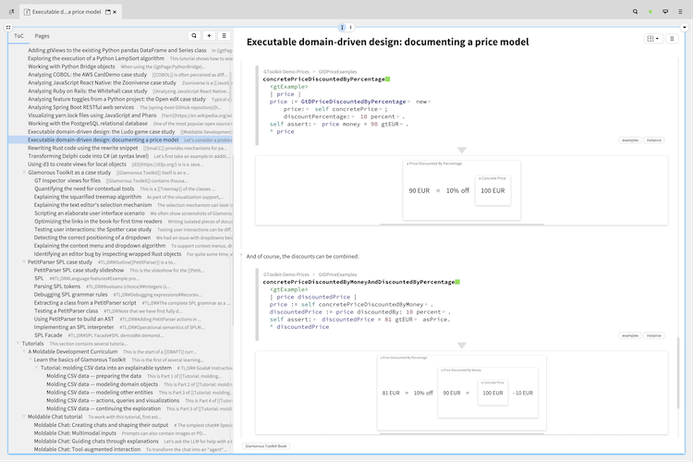Viewport: 693px width, 462px height.
Task: Open the page layout dropdown
Action: click(x=652, y=39)
